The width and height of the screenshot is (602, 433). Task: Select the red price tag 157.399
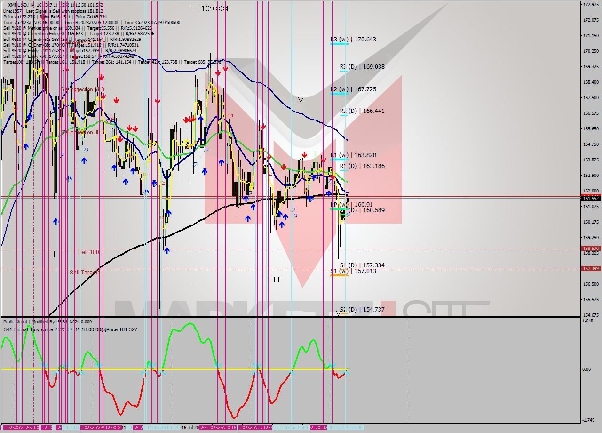pyautogui.click(x=591, y=269)
